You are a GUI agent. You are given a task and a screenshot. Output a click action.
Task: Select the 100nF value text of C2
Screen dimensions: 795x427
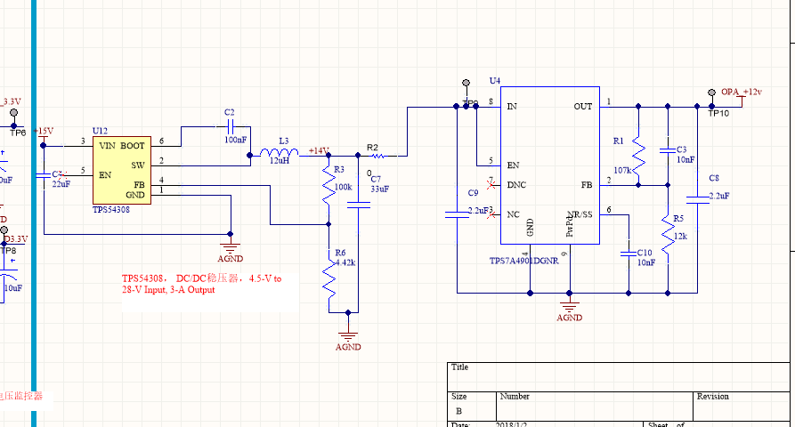coord(236,140)
